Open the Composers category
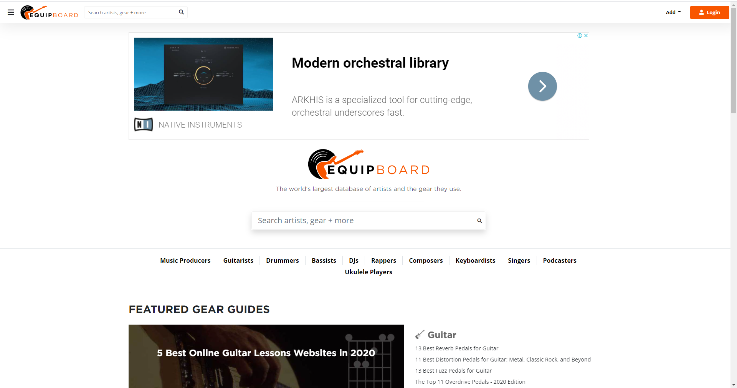This screenshot has width=737, height=388. (426, 260)
